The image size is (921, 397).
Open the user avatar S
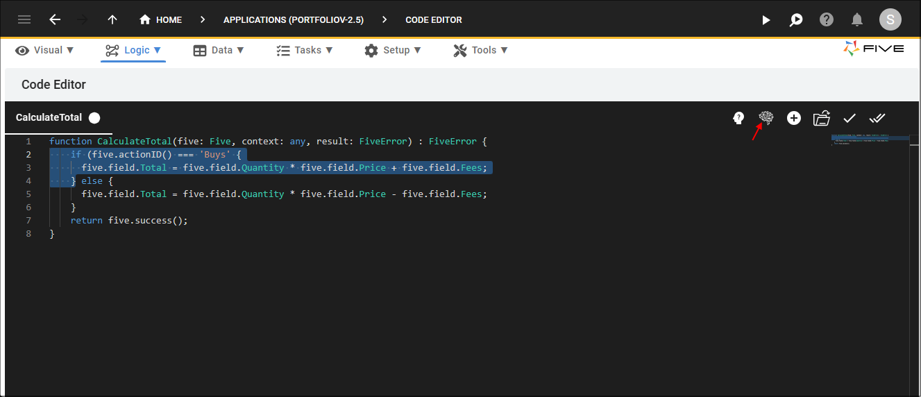tap(890, 19)
